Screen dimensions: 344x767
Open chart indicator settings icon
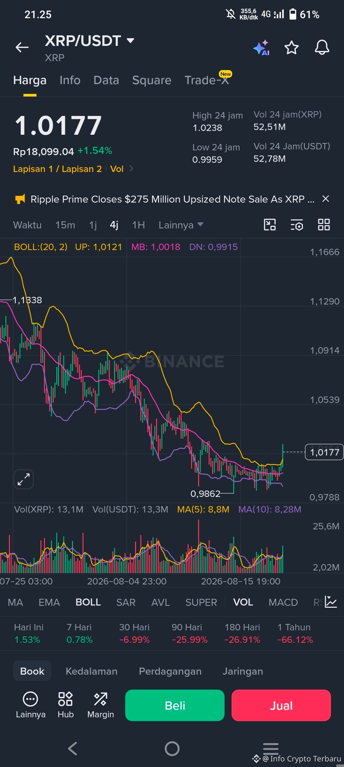(297, 225)
